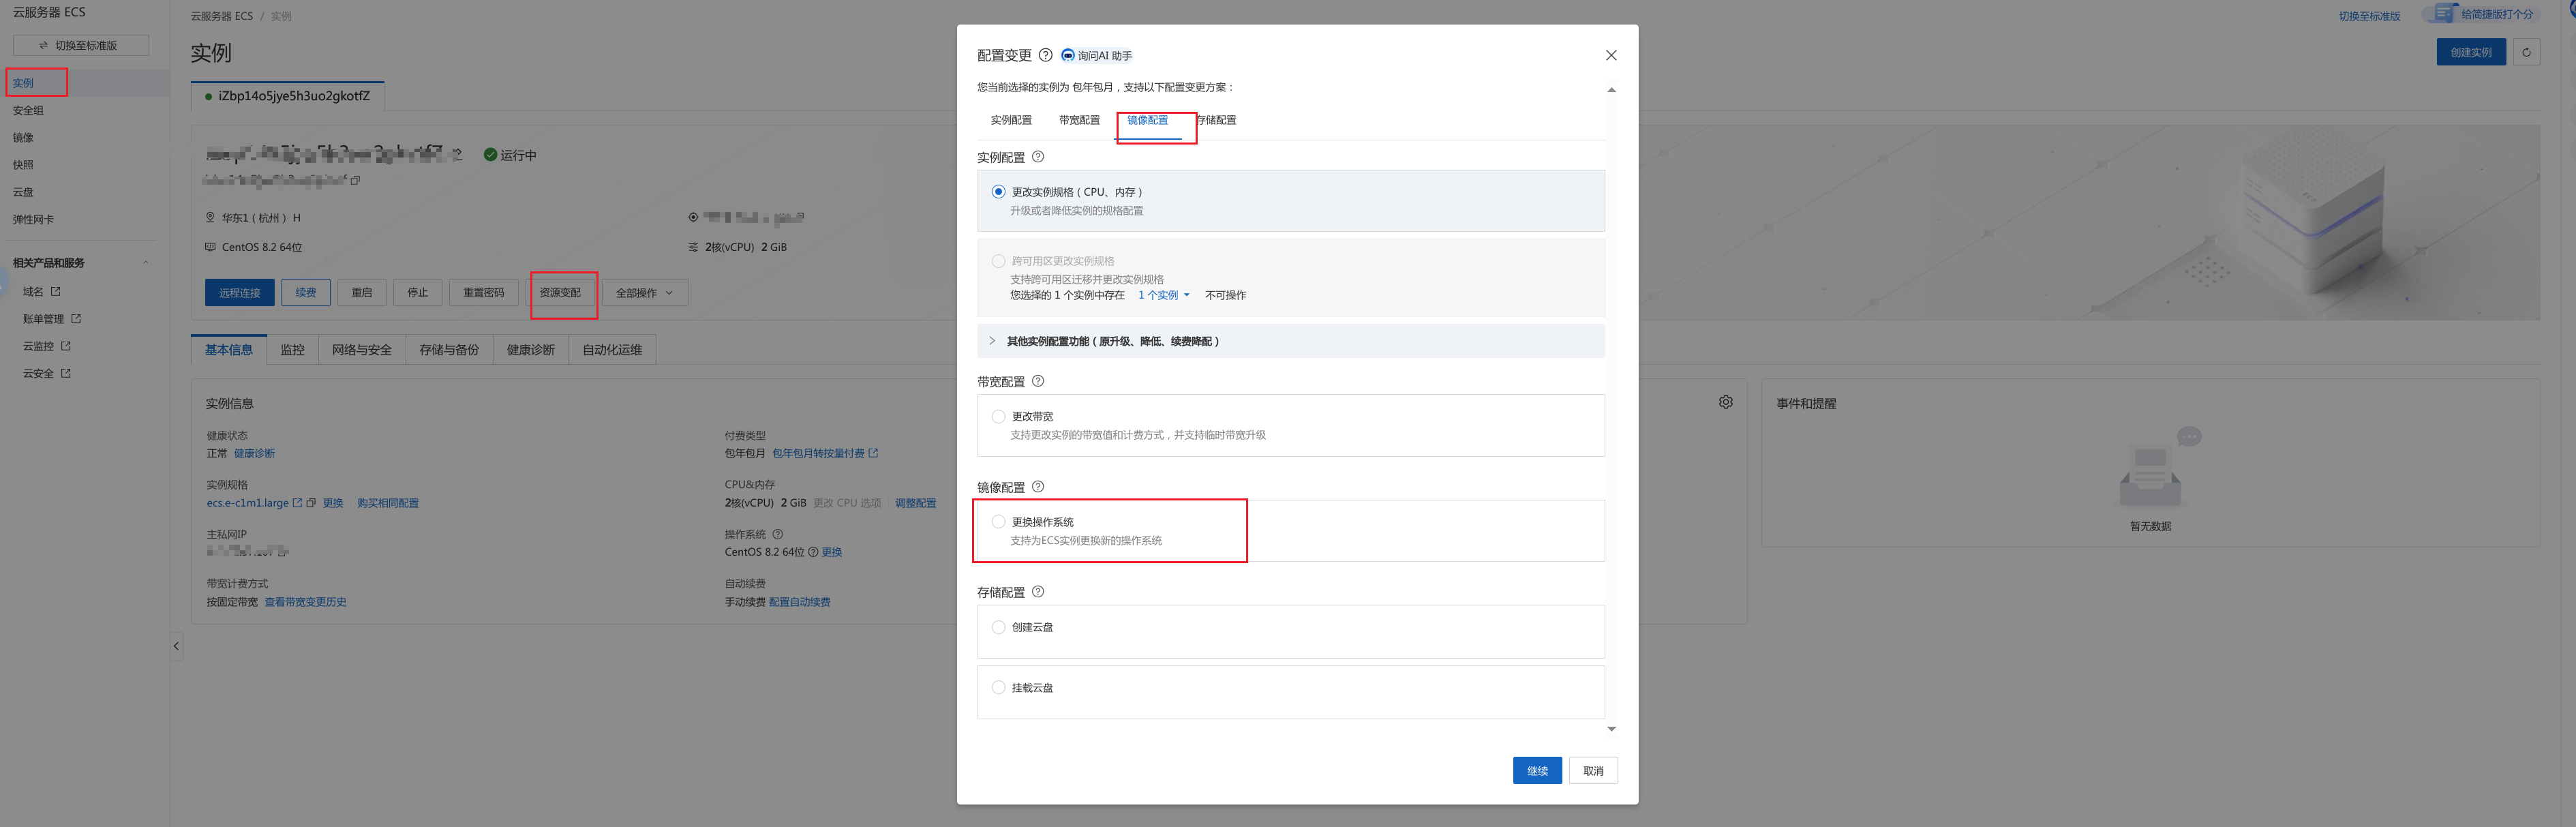Choose the 创建云盘 radio option
The height and width of the screenshot is (827, 2576).
tap(998, 627)
